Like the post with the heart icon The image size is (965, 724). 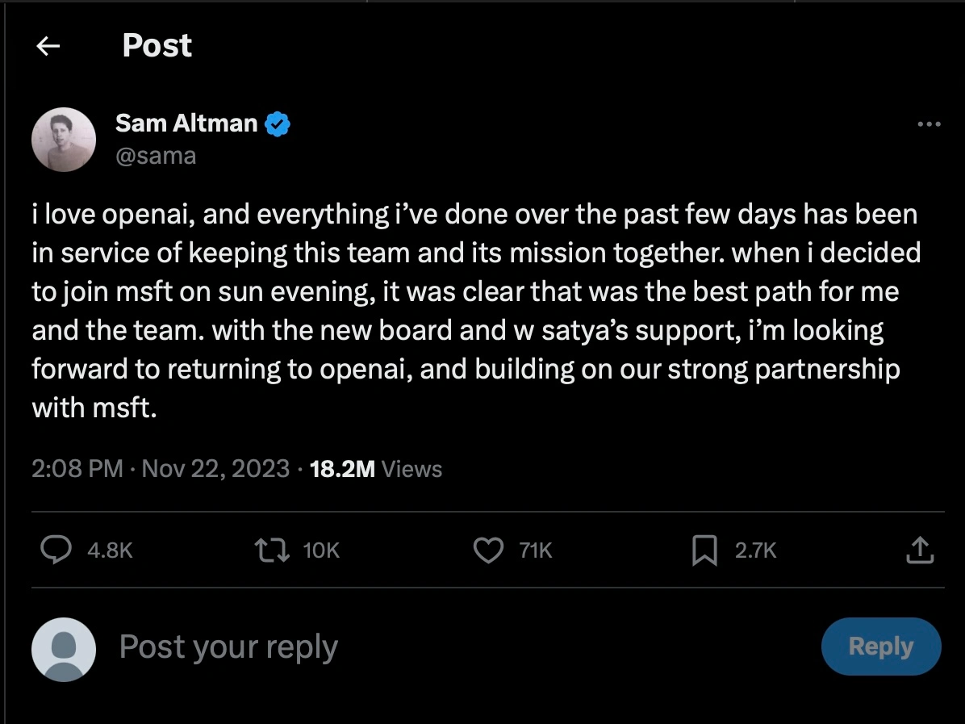488,550
